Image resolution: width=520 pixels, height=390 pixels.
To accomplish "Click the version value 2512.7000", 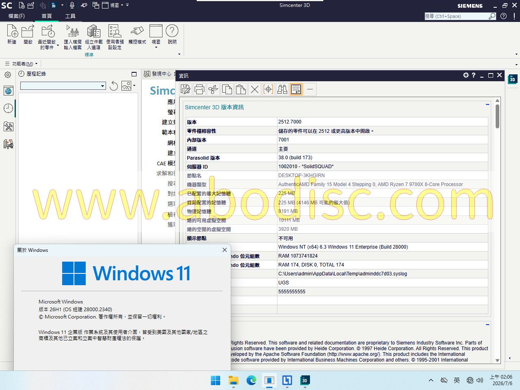I will pyautogui.click(x=290, y=122).
